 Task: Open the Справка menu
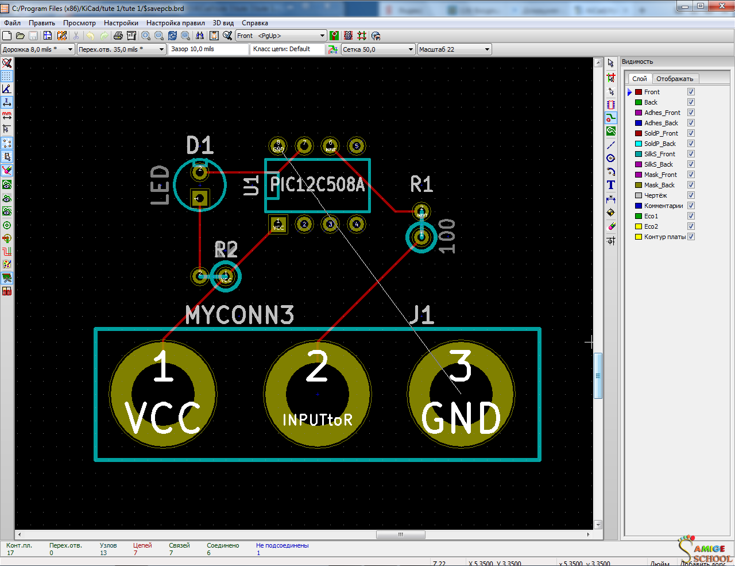[255, 23]
